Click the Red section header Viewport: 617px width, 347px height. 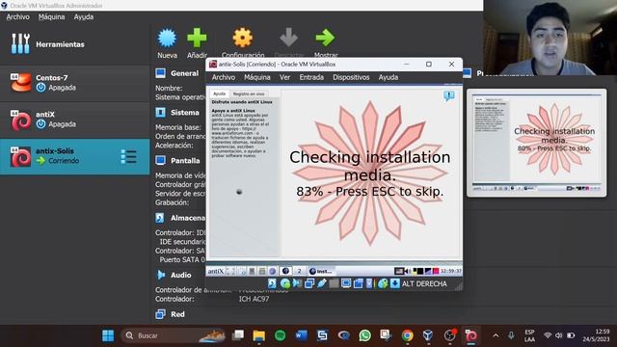point(177,314)
